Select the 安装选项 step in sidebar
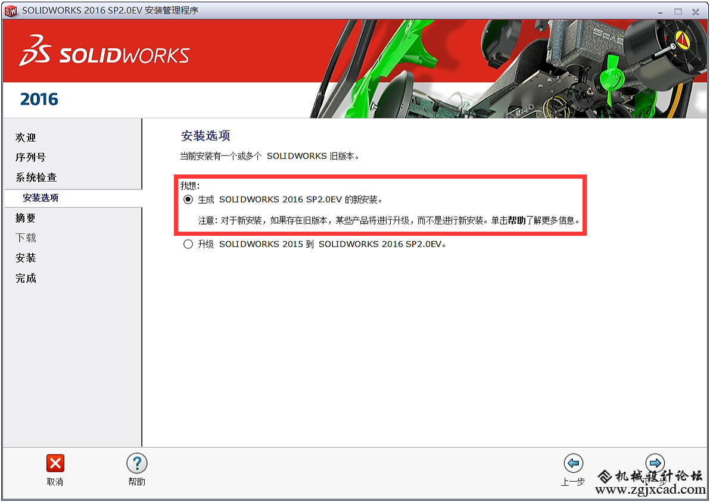The image size is (710, 502). (x=41, y=198)
